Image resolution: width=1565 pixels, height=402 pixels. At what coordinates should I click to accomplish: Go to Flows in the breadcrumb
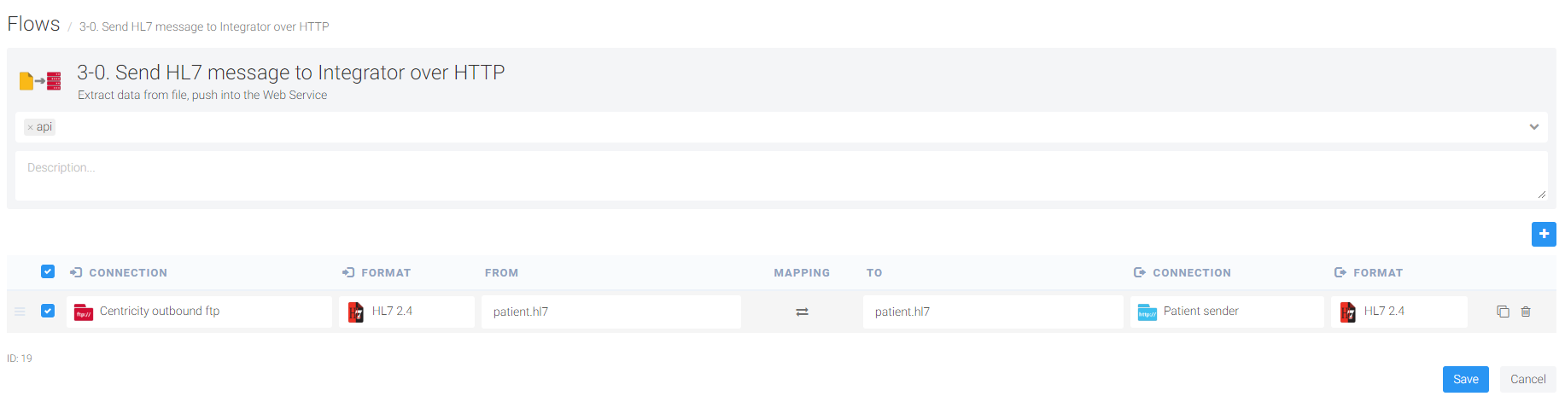coord(33,24)
